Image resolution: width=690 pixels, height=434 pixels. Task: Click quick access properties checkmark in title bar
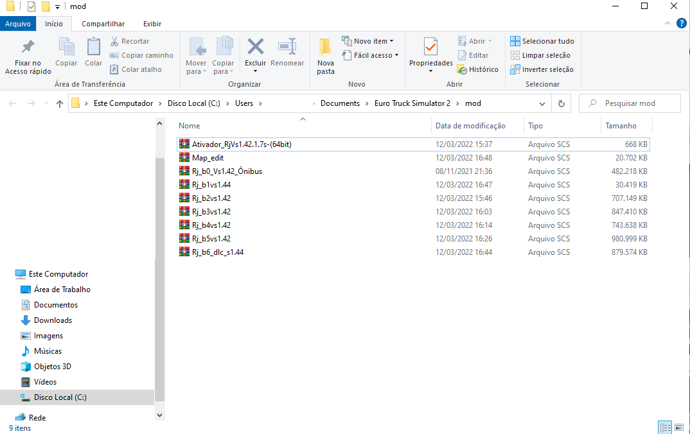[31, 6]
